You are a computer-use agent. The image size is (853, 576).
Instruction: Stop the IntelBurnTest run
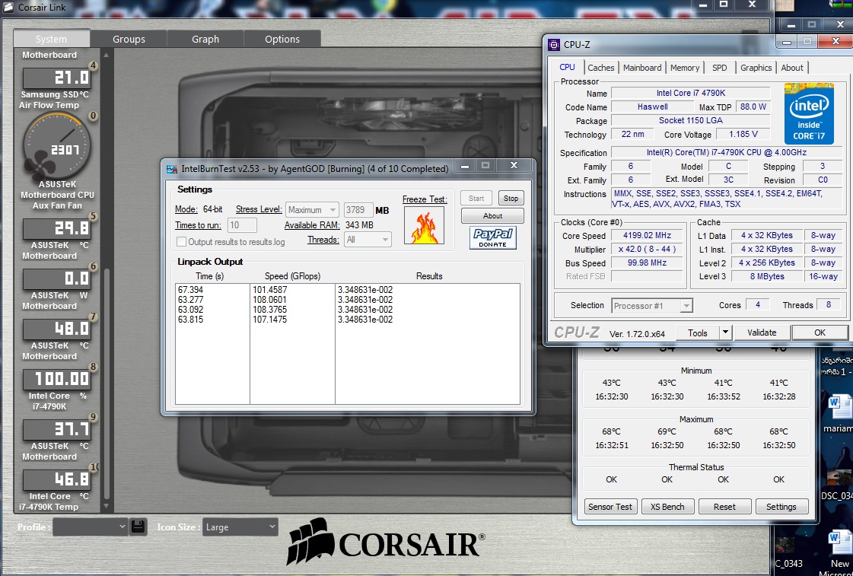[x=511, y=199]
